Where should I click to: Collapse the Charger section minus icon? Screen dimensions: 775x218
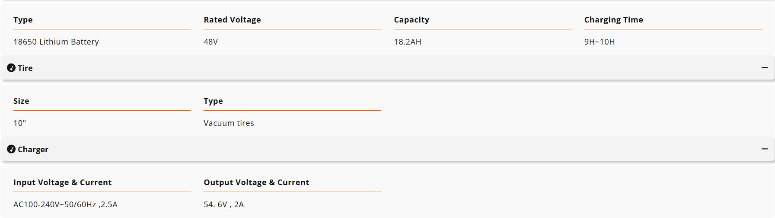(x=765, y=149)
